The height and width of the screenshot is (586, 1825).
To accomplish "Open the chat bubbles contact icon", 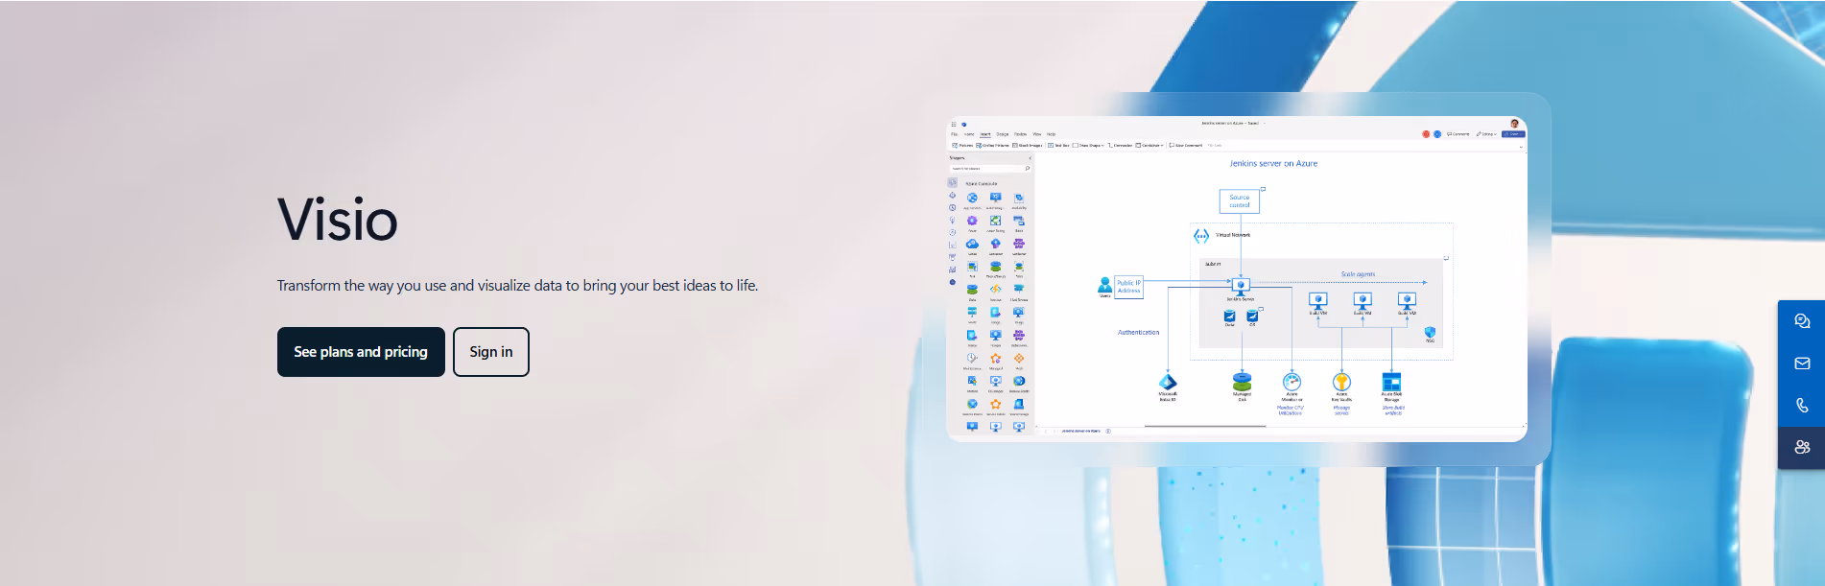I will point(1802,321).
